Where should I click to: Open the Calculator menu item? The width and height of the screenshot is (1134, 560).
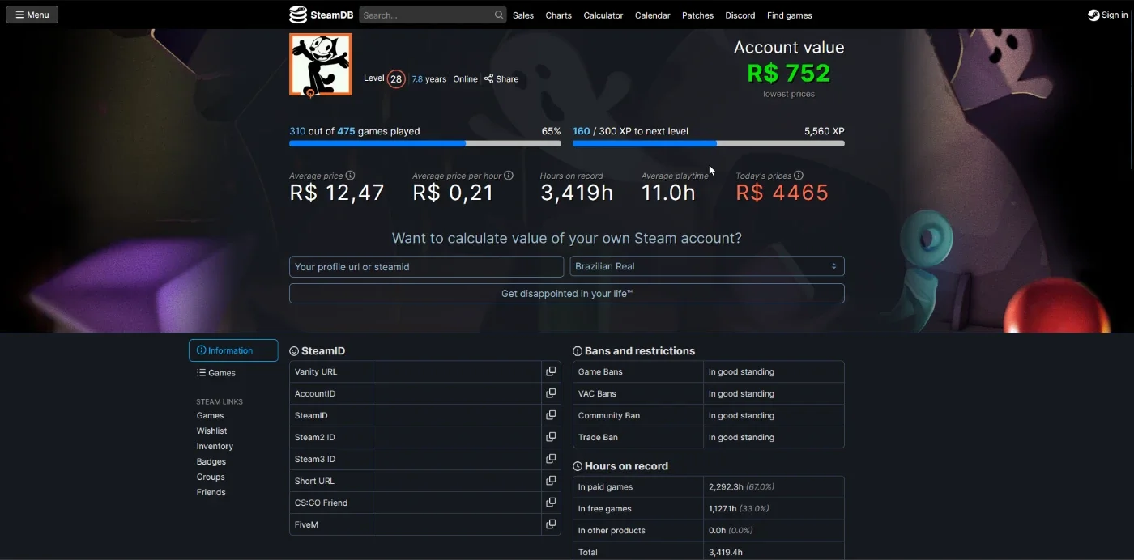tap(603, 15)
